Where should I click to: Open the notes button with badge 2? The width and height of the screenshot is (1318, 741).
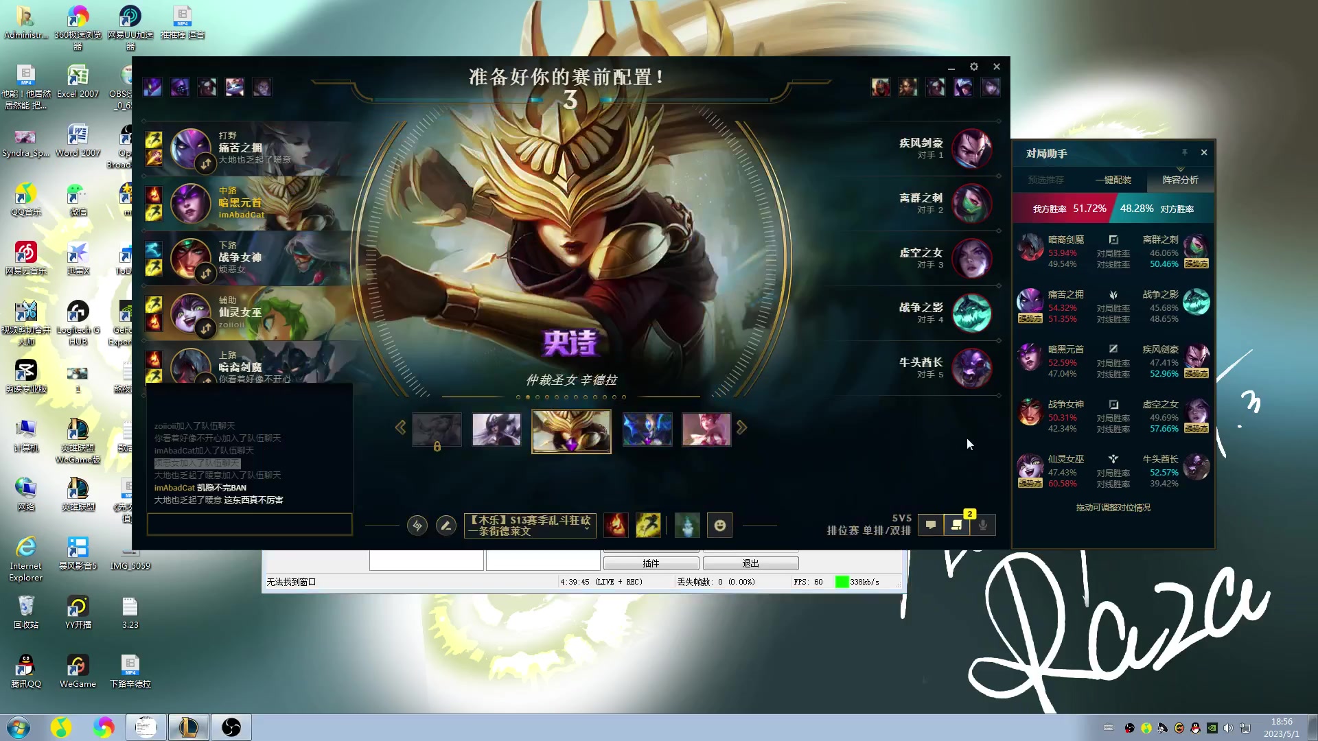(957, 526)
